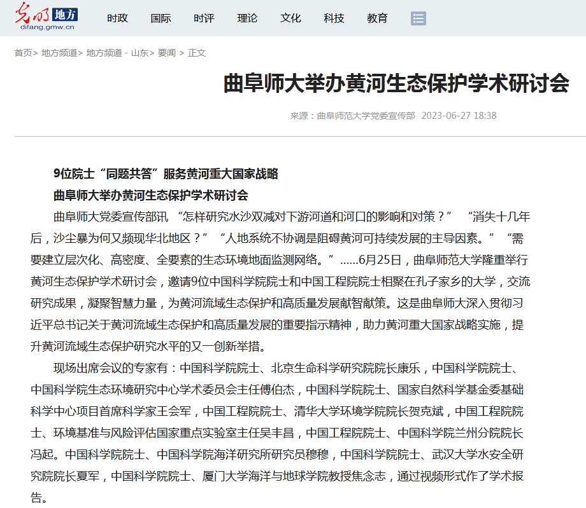Click the Guangming (光明) logo
Viewport: 586px width, 508px height.
32,13
